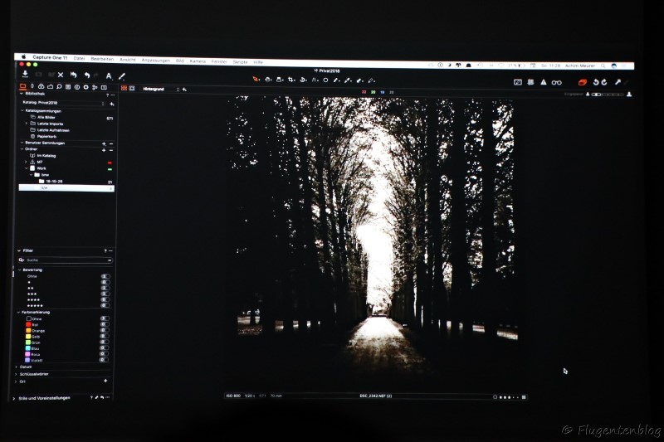664x442 pixels.
Task: Toggle the Grün color tag filter
Action: point(105,342)
